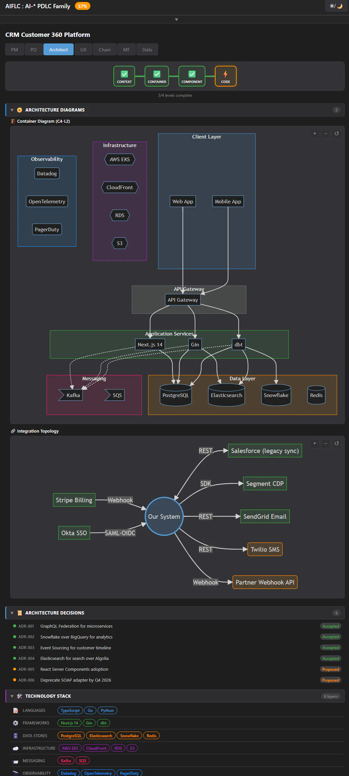Toggle the light/dark theme switch
The height and width of the screenshot is (776, 349).
pyautogui.click(x=336, y=6)
